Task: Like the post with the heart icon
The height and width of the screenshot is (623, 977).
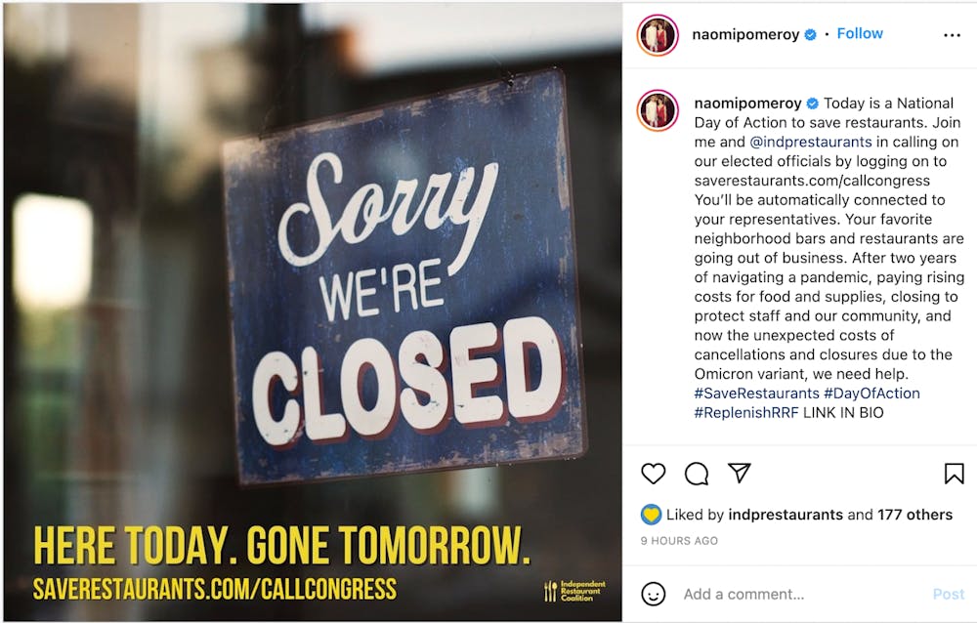Action: point(653,474)
